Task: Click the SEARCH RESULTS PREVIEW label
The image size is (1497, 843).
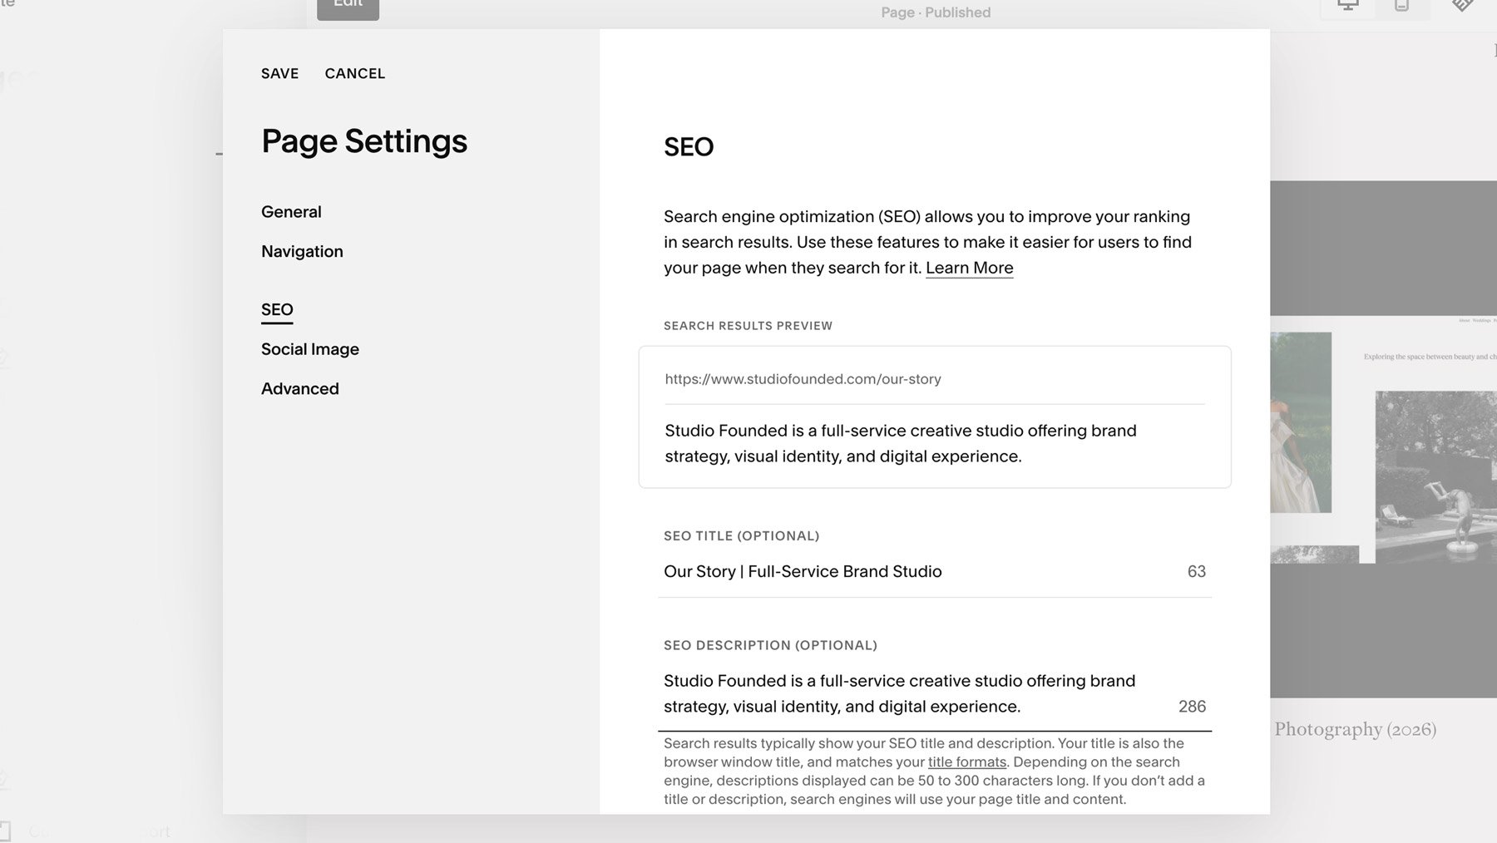Action: click(748, 326)
